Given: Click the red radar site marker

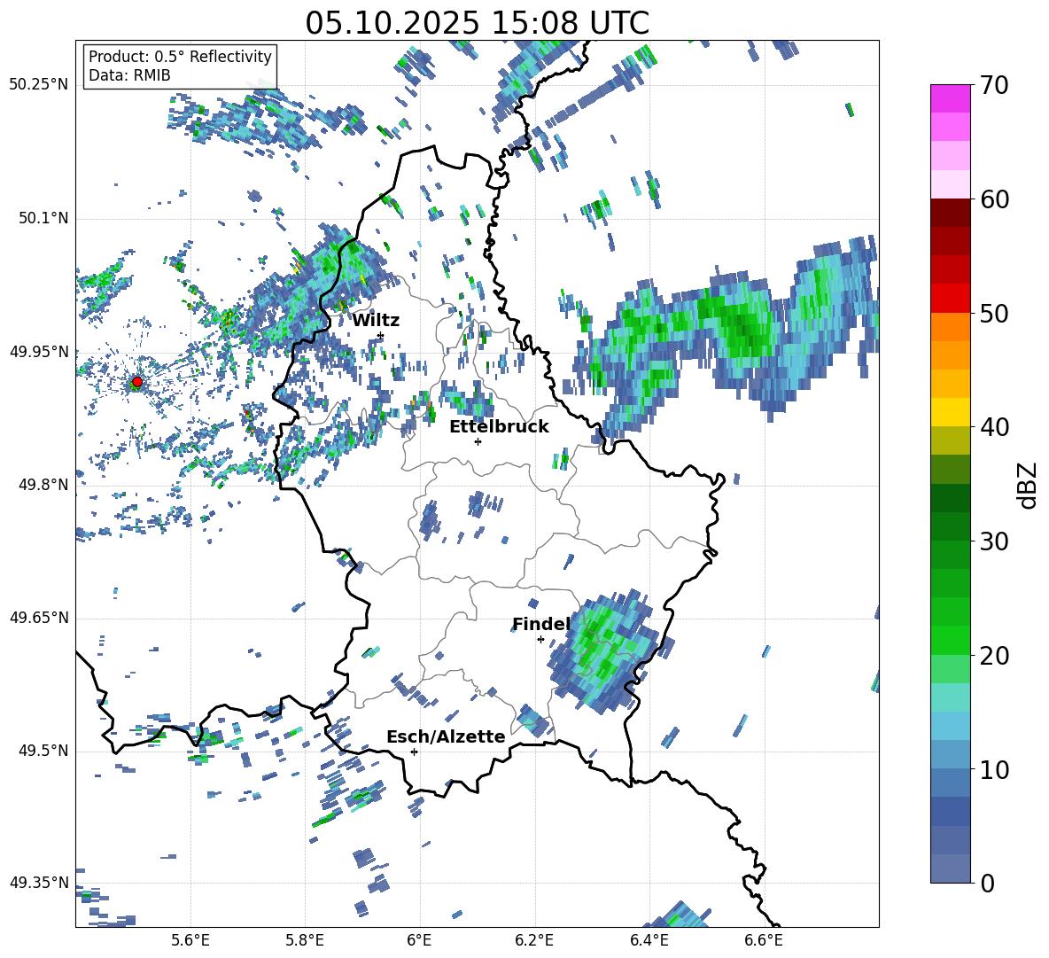Looking at the screenshot, I should (137, 382).
